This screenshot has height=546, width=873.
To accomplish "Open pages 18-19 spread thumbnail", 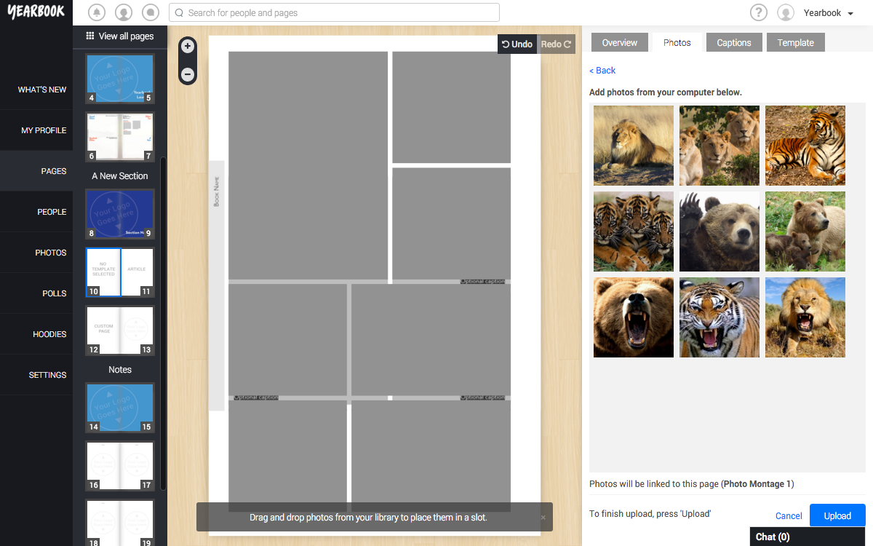I will tap(120, 522).
